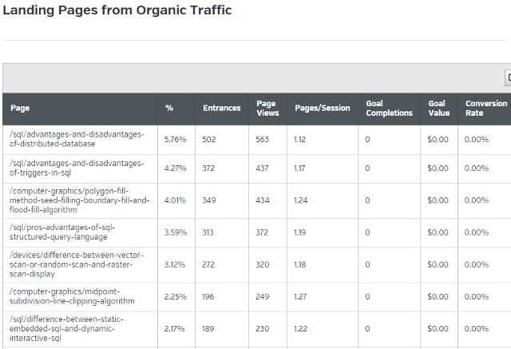Viewport: 511px width, 349px height.
Task: Select the 5.76% percentage cell
Action: (176, 140)
